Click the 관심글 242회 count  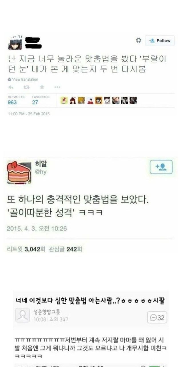[x=66, y=249]
